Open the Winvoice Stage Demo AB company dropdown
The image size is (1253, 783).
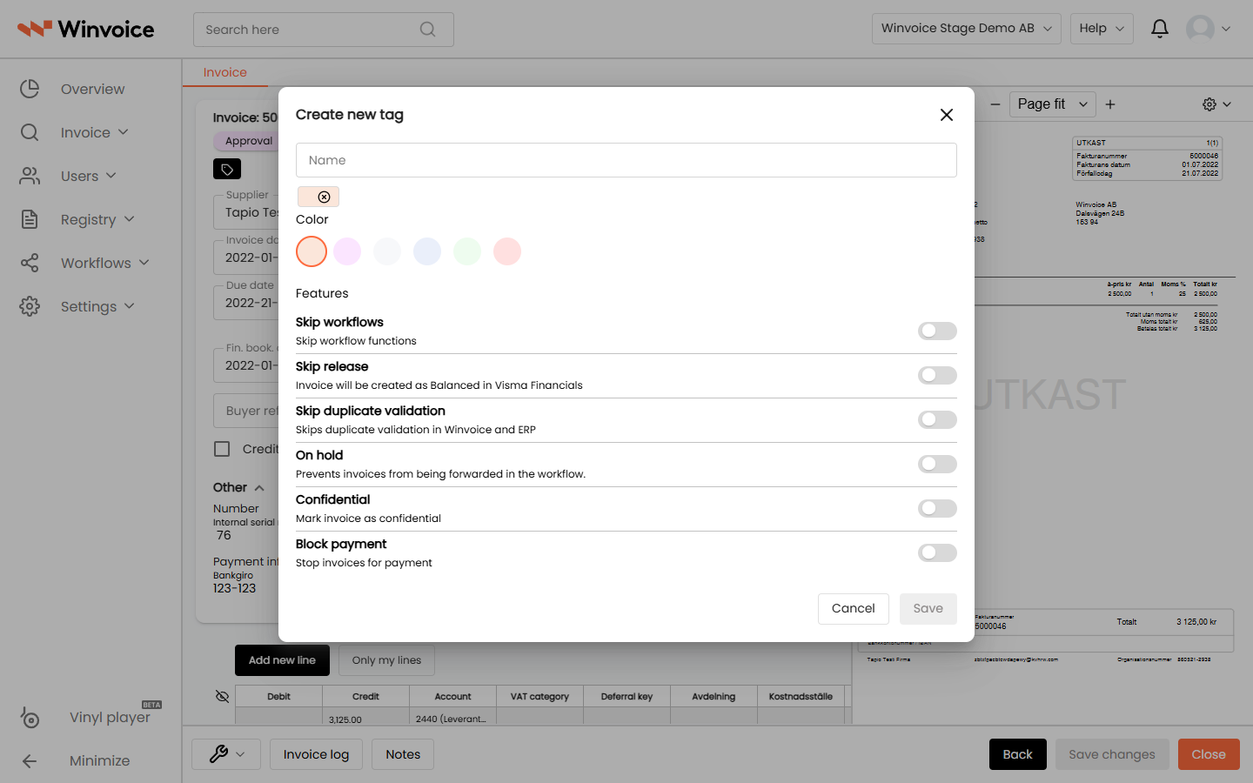[966, 29]
